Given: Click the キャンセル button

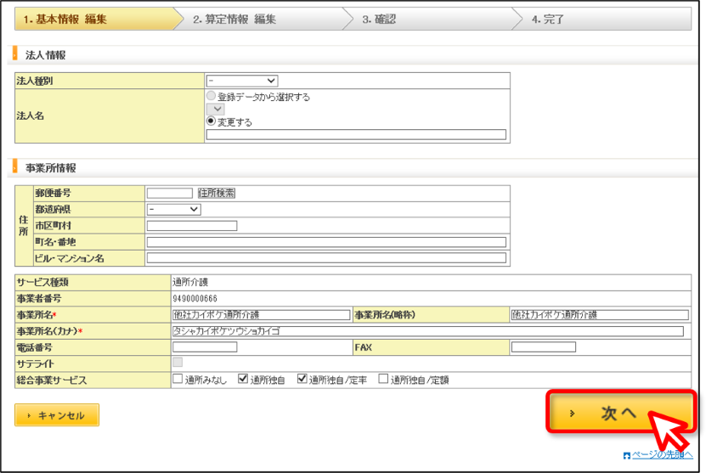Looking at the screenshot, I should 57,415.
